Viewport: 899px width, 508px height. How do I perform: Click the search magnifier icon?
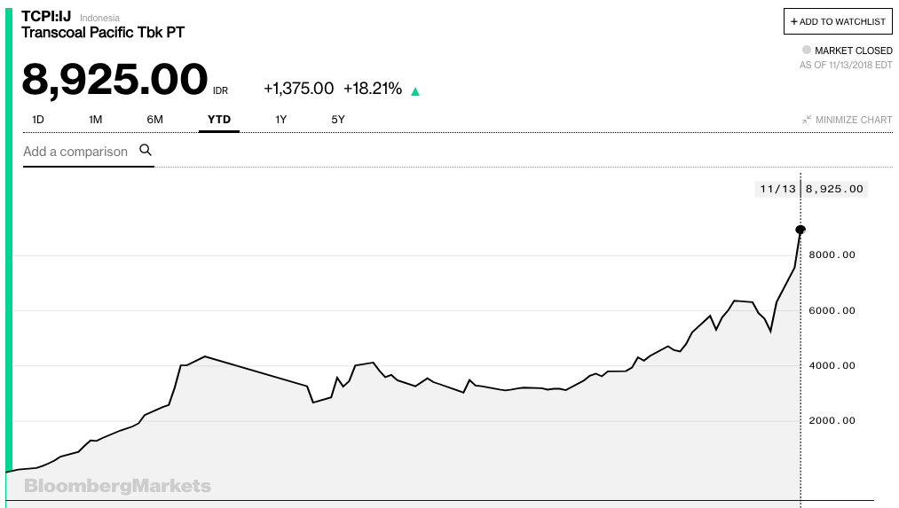coord(146,151)
